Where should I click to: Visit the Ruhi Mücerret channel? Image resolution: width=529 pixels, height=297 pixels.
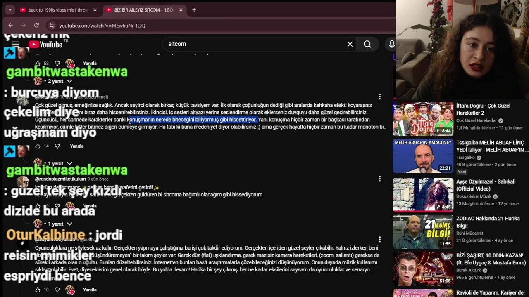pyautogui.click(x=469, y=233)
